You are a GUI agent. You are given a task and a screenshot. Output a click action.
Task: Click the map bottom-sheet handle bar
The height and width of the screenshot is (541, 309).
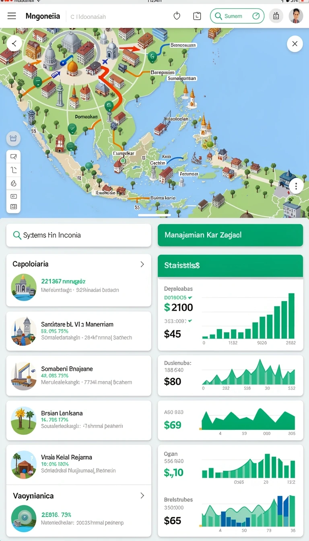tap(154, 215)
